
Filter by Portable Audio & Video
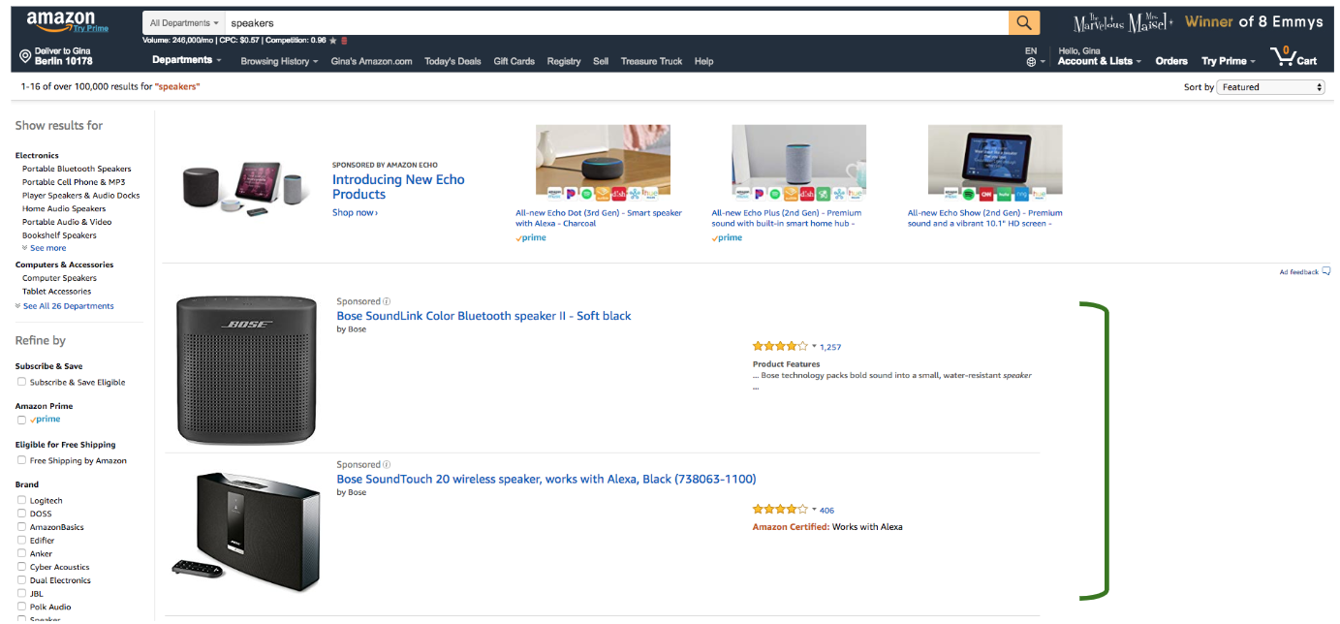[x=67, y=222]
